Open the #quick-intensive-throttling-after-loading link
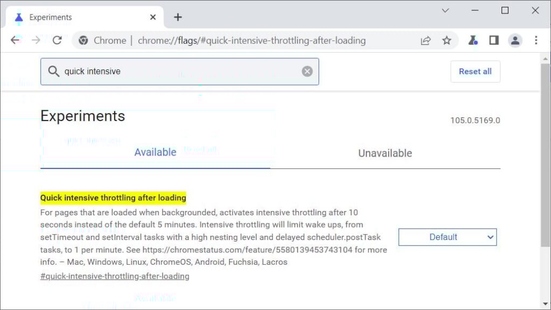 click(114, 276)
